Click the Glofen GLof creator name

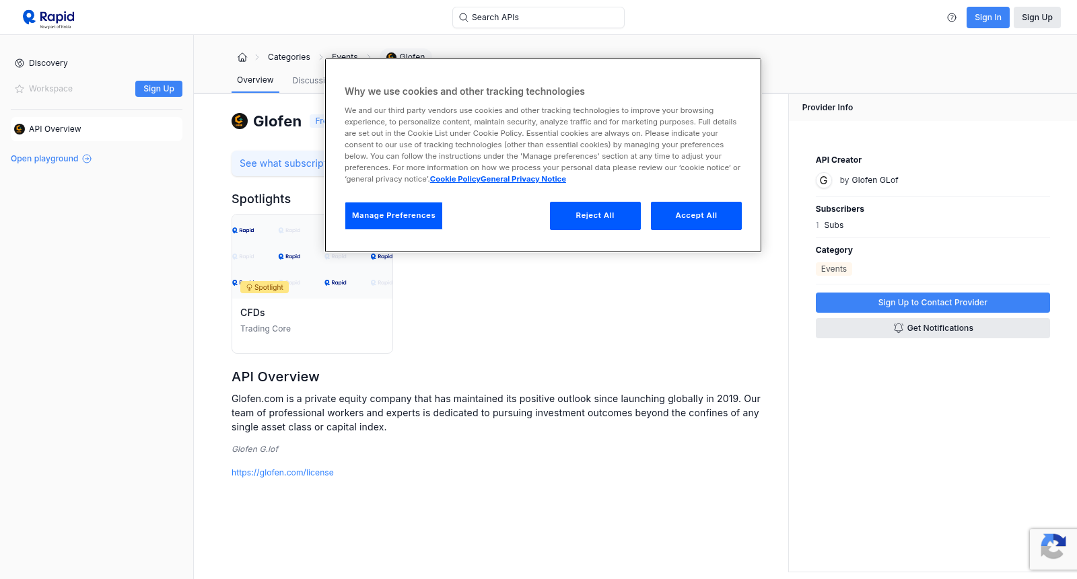pos(874,180)
